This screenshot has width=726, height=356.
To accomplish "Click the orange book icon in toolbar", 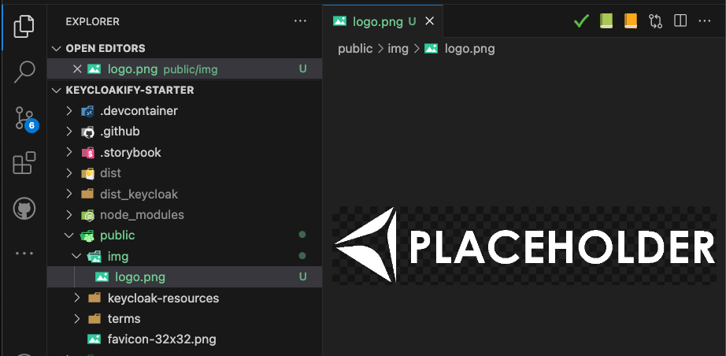I will click(x=630, y=21).
